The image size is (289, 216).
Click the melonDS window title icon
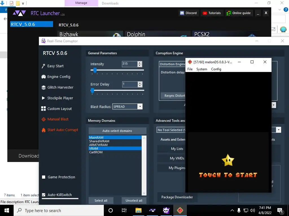pyautogui.click(x=190, y=62)
